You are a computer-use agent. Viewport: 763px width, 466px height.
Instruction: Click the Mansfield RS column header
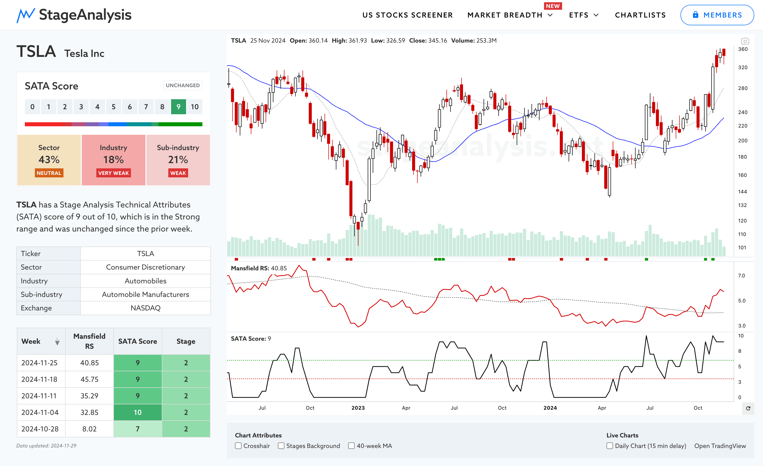coord(90,341)
